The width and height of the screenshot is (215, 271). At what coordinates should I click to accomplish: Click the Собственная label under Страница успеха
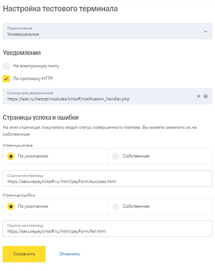click(136, 156)
